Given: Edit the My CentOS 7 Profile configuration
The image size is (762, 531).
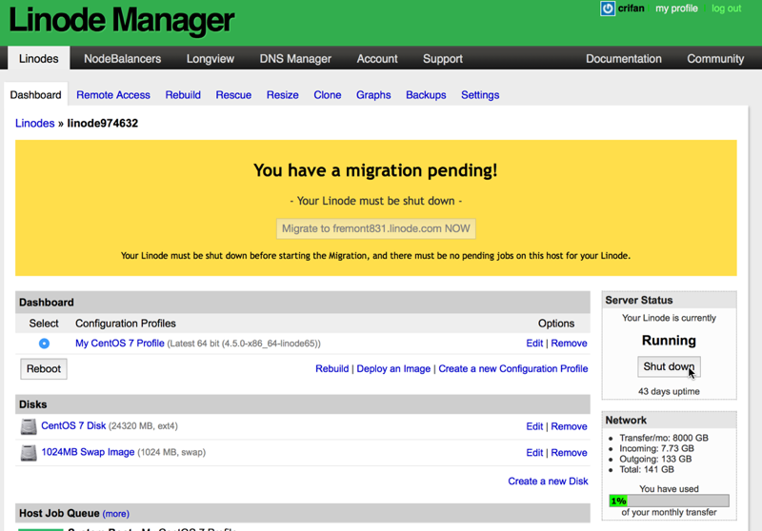Looking at the screenshot, I should point(534,344).
